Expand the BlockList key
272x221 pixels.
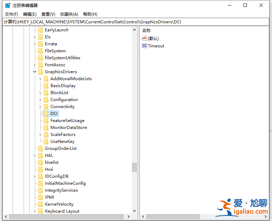coord(40,93)
